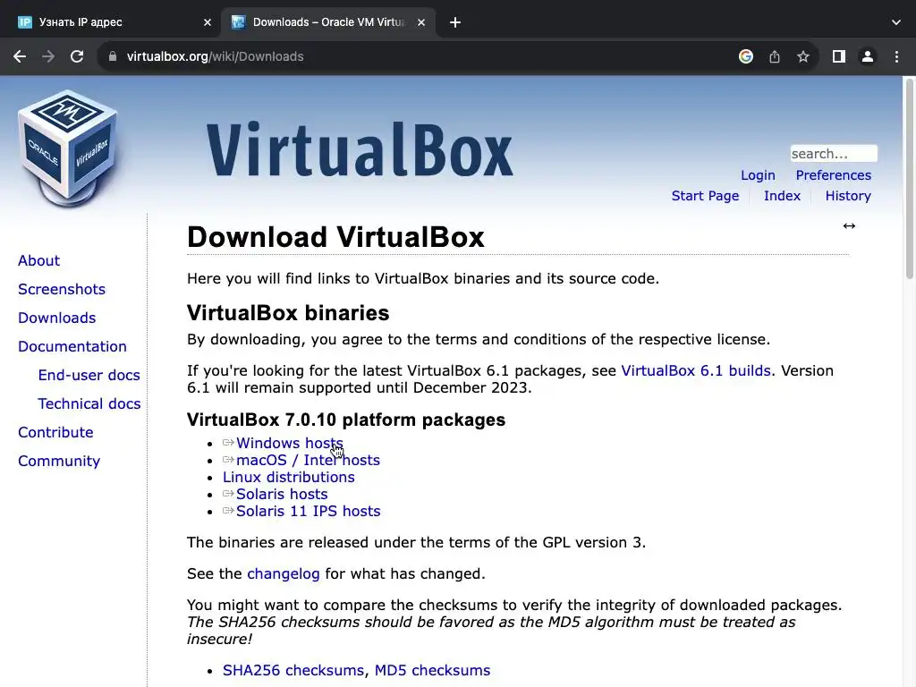Open About in the sidebar
Image resolution: width=916 pixels, height=687 pixels.
pos(39,260)
